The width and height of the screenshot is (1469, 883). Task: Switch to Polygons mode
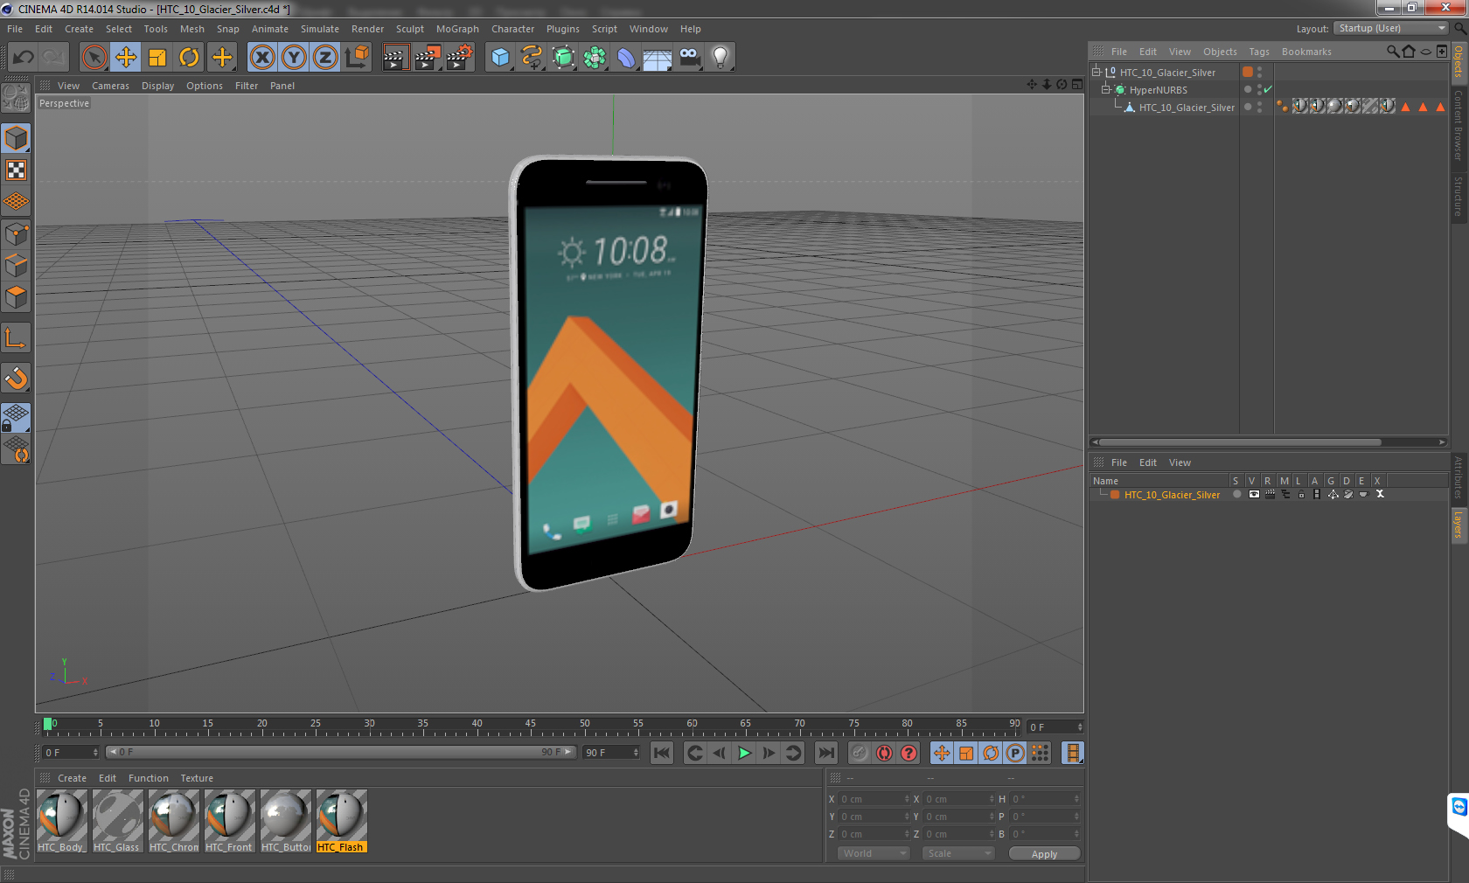(16, 297)
